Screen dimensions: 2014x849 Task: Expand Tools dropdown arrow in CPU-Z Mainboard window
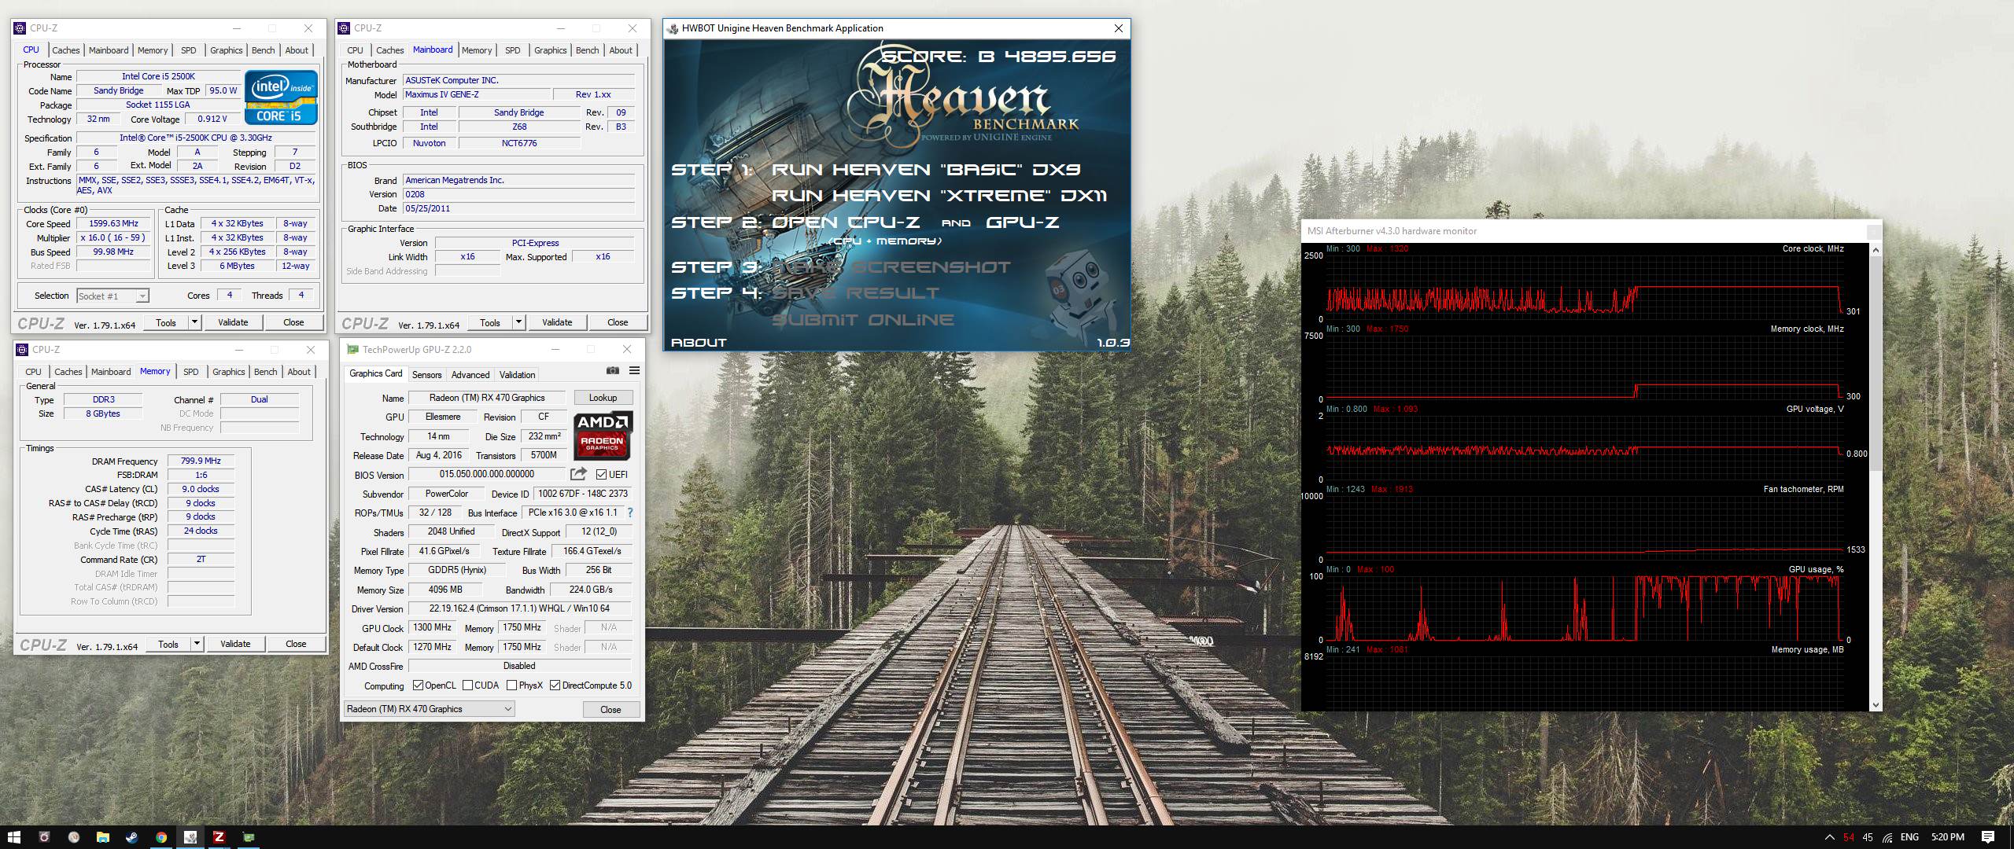coord(519,322)
